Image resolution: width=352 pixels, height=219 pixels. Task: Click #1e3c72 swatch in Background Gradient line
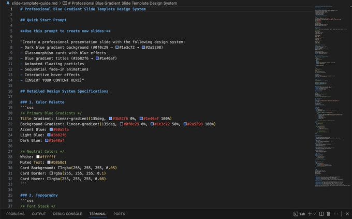(152, 124)
